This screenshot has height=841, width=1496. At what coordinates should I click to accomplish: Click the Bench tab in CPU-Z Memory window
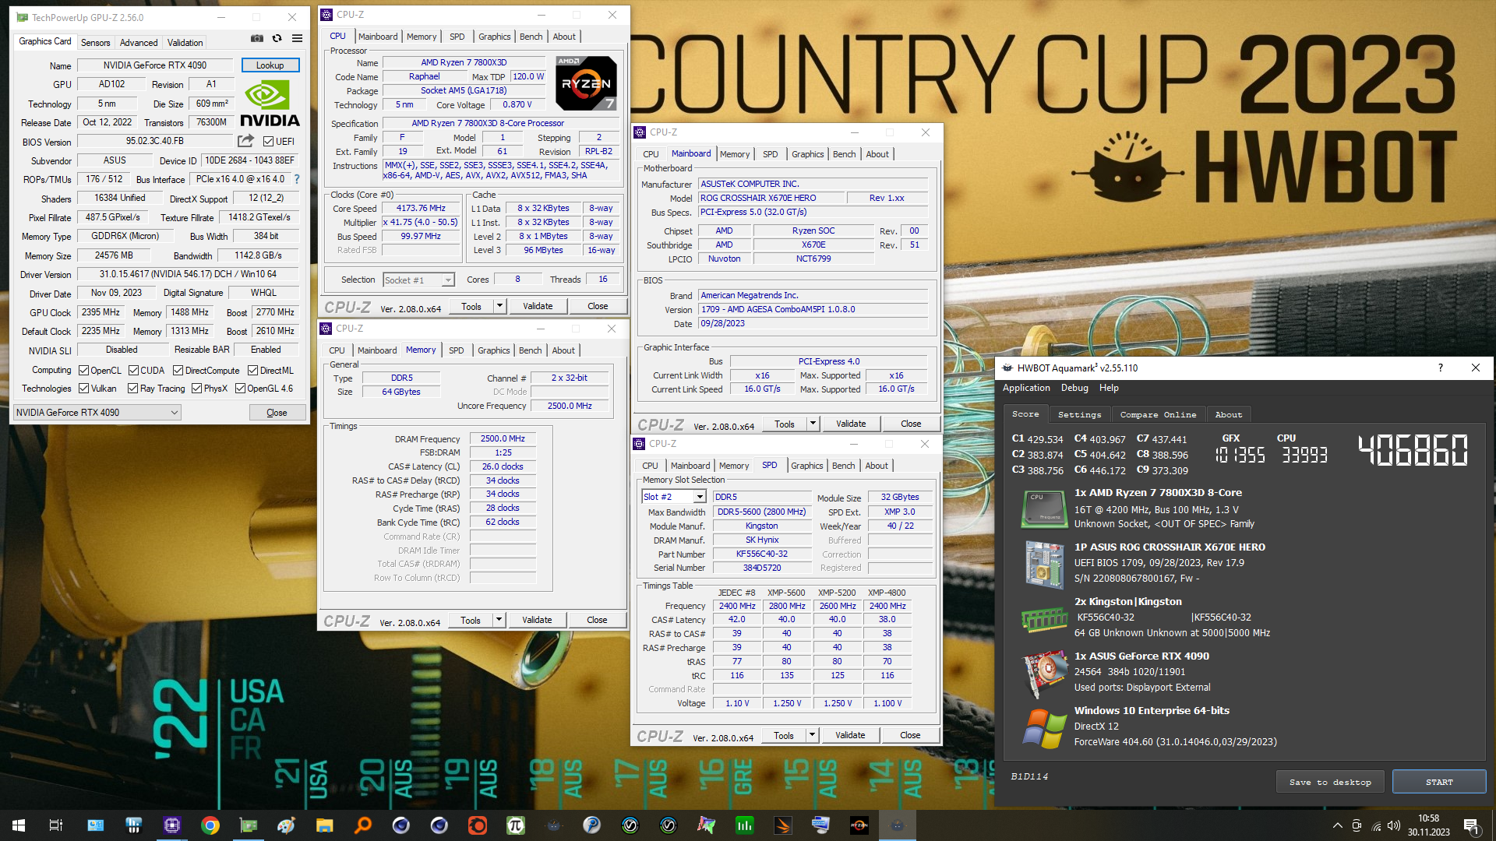[530, 350]
